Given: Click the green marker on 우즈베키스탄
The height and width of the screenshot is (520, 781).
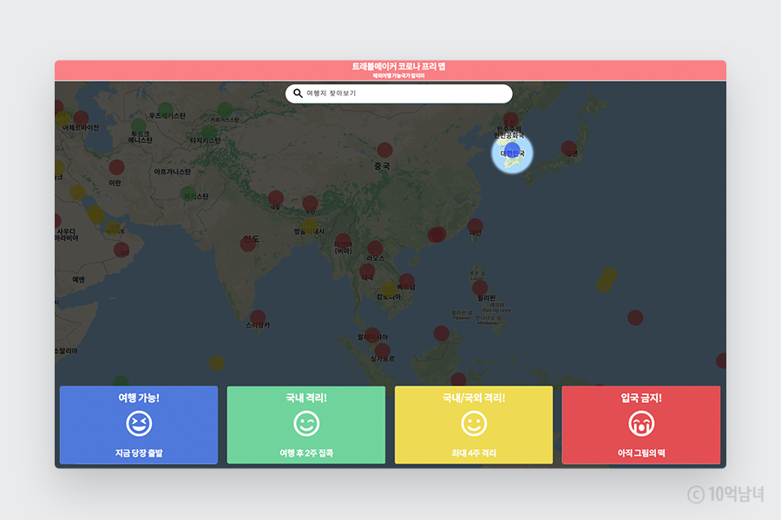Looking at the screenshot, I should point(166,109).
